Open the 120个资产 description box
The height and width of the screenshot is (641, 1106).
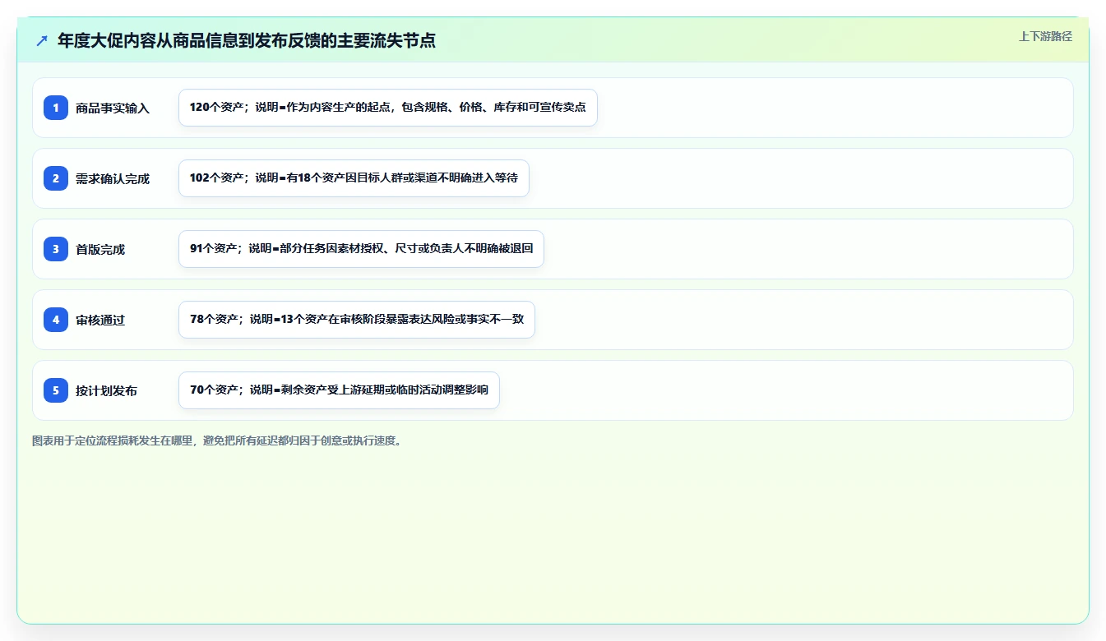(388, 108)
